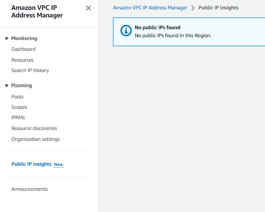Close the IP Address Manager navigation panel

88,8
